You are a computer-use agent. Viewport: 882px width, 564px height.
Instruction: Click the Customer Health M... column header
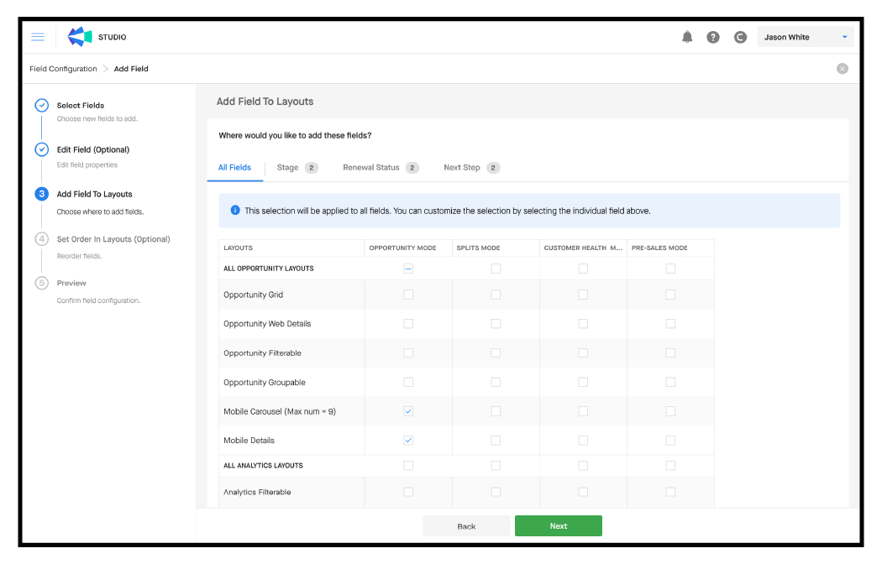[x=583, y=248]
